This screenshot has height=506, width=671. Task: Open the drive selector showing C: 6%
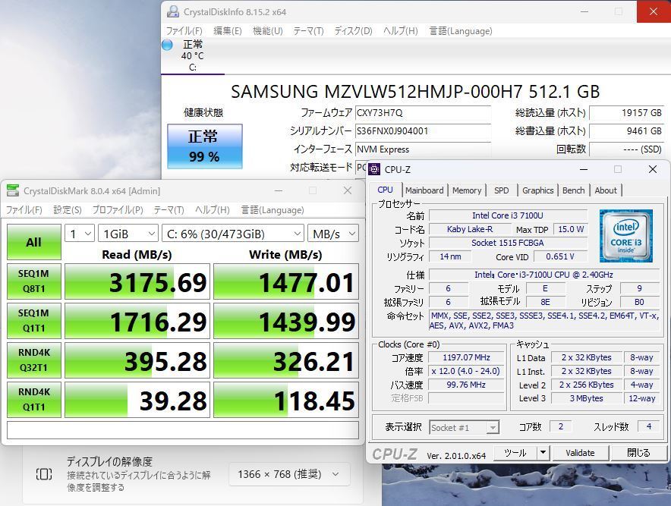click(x=233, y=234)
